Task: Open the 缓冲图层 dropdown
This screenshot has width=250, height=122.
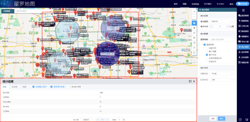Action: (x=222, y=21)
